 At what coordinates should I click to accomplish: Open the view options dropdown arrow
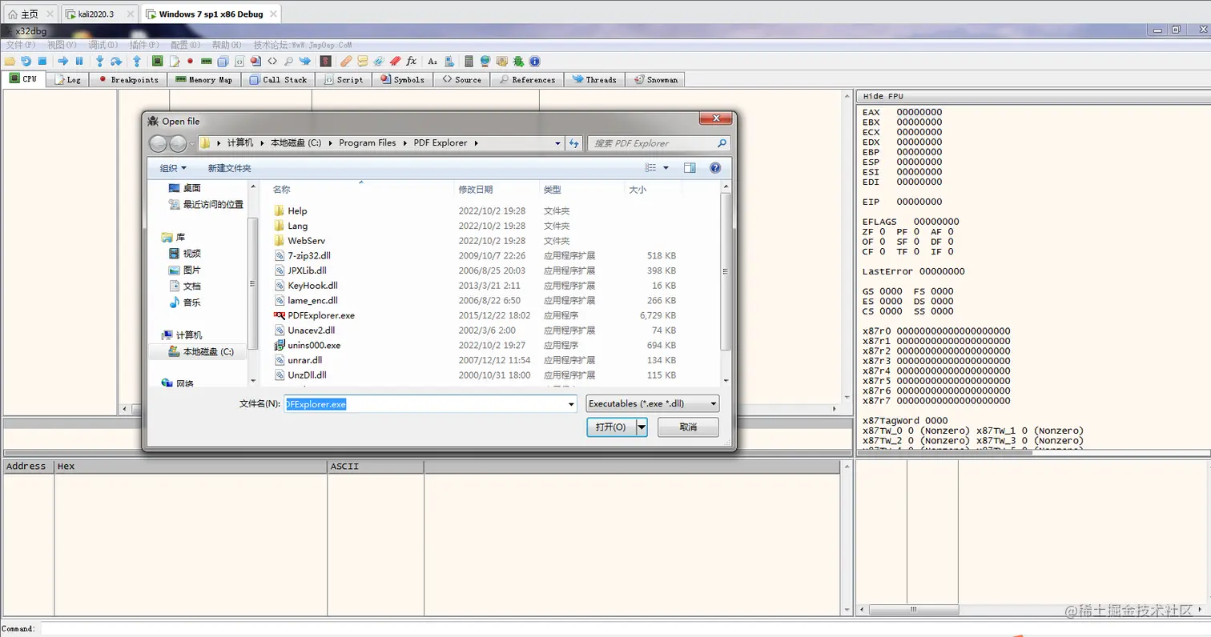tap(666, 168)
